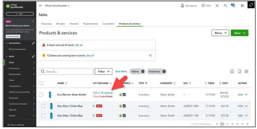Open Menu settings gear
Image resolution: width=257 pixels, height=129 pixels.
point(9,125)
